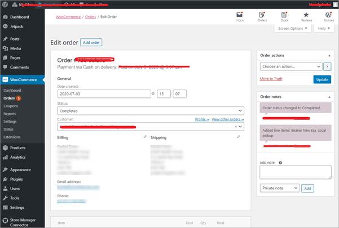Viewport: 339px width, 228px height.
Task: Open Products in the sidebar menu
Action: tap(17, 147)
